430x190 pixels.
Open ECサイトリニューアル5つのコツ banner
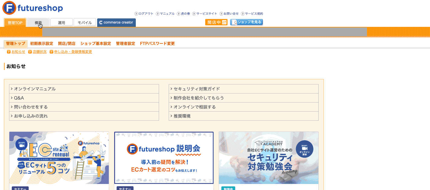tap(59, 158)
